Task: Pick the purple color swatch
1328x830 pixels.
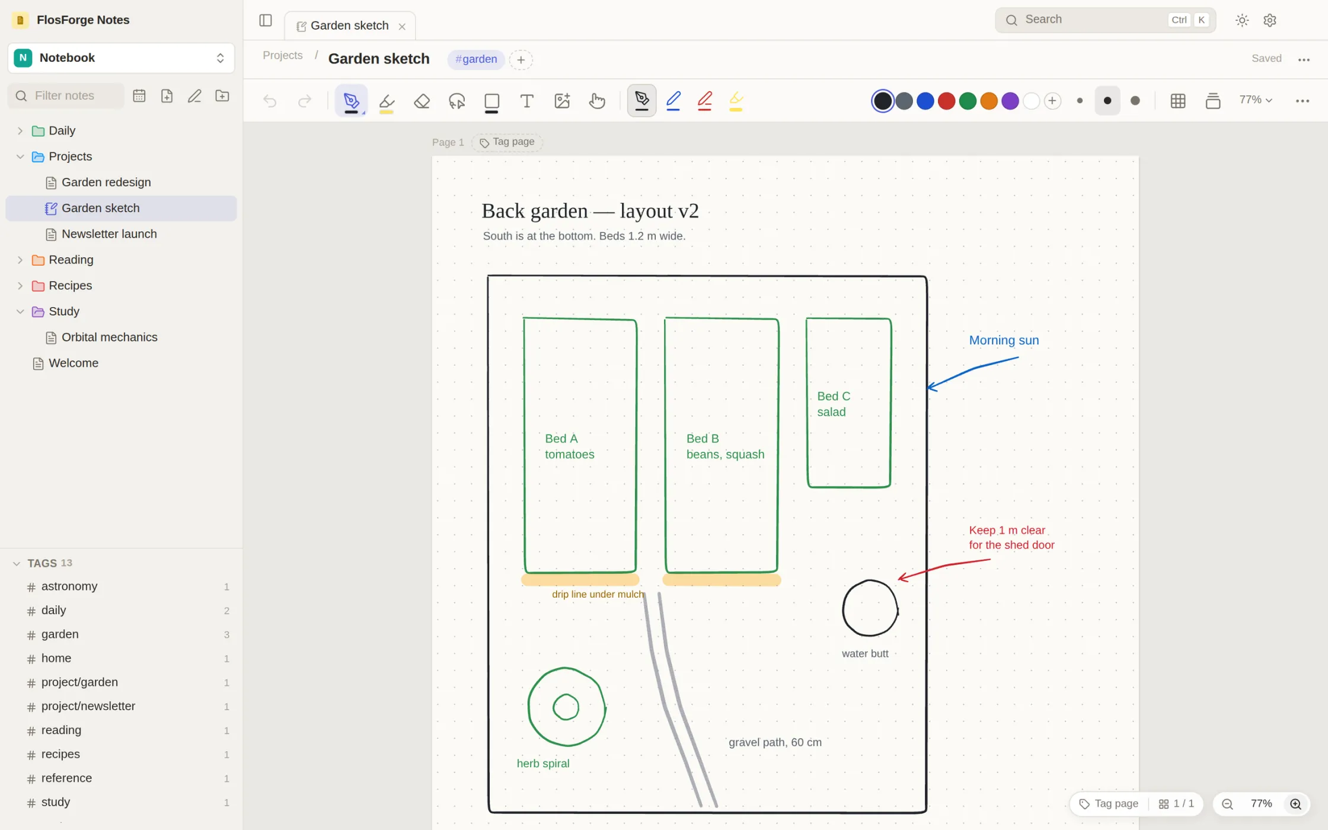Action: coord(1010,101)
